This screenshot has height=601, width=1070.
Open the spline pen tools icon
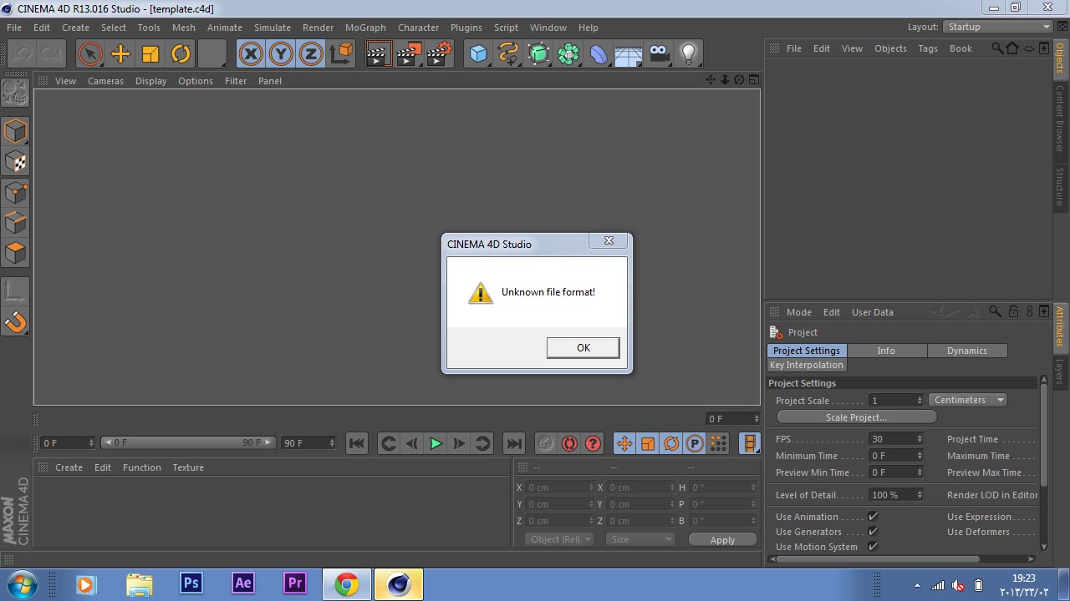[508, 54]
